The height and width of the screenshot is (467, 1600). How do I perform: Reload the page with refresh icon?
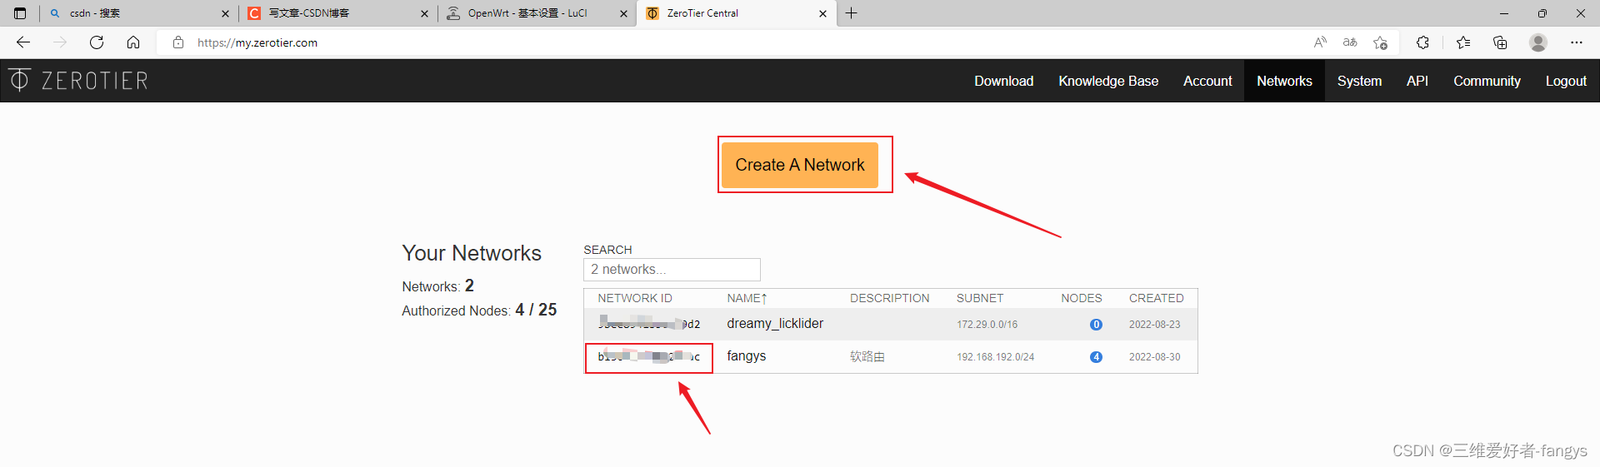(x=97, y=42)
